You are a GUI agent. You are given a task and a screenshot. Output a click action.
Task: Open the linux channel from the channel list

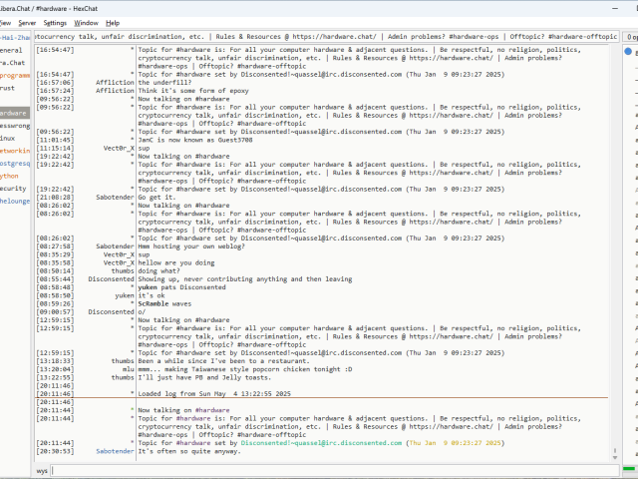click(12, 138)
